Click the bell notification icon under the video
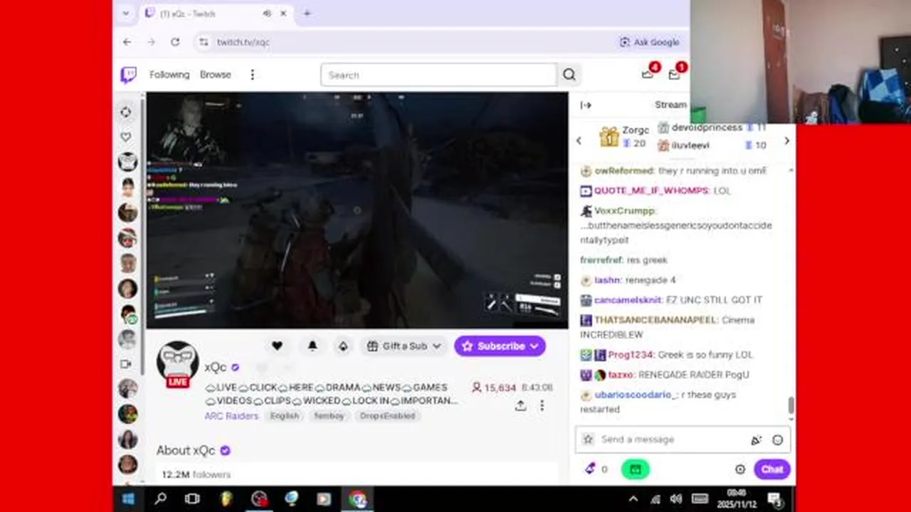Viewport: 911px width, 512px height. click(x=312, y=346)
